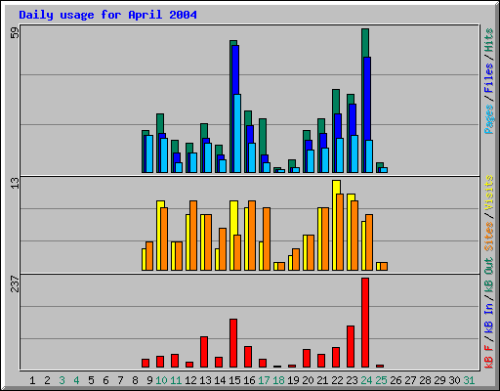Click the orange sites bar for day 12
Viewport: 500px width, 391px height.
(x=193, y=236)
